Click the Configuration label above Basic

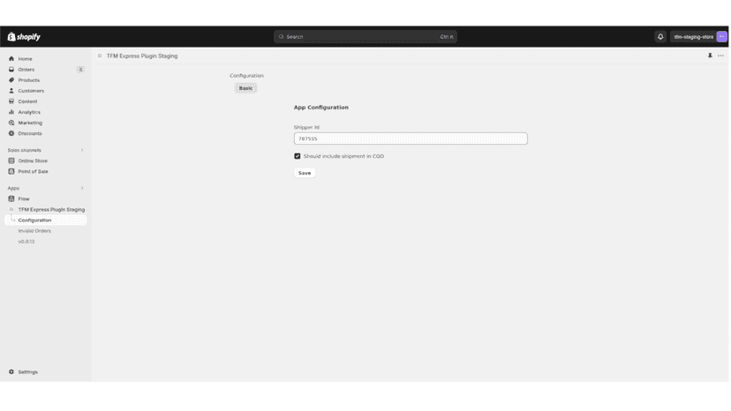246,76
